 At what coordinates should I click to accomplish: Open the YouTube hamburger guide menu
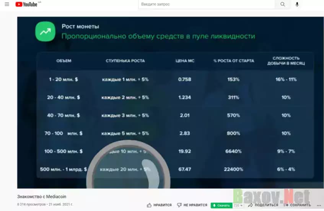click(x=7, y=4)
